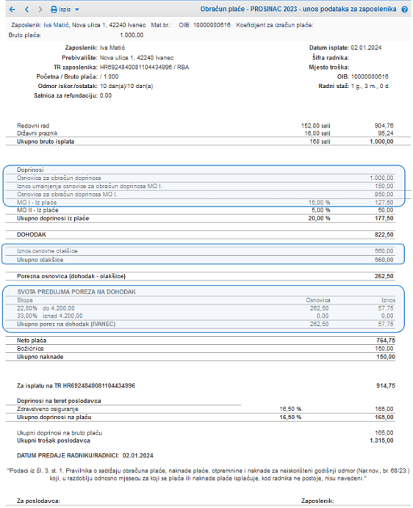Viewport: 413px width, 508px height.
Task: Click 152,00 sati hours value
Action: (x=316, y=126)
